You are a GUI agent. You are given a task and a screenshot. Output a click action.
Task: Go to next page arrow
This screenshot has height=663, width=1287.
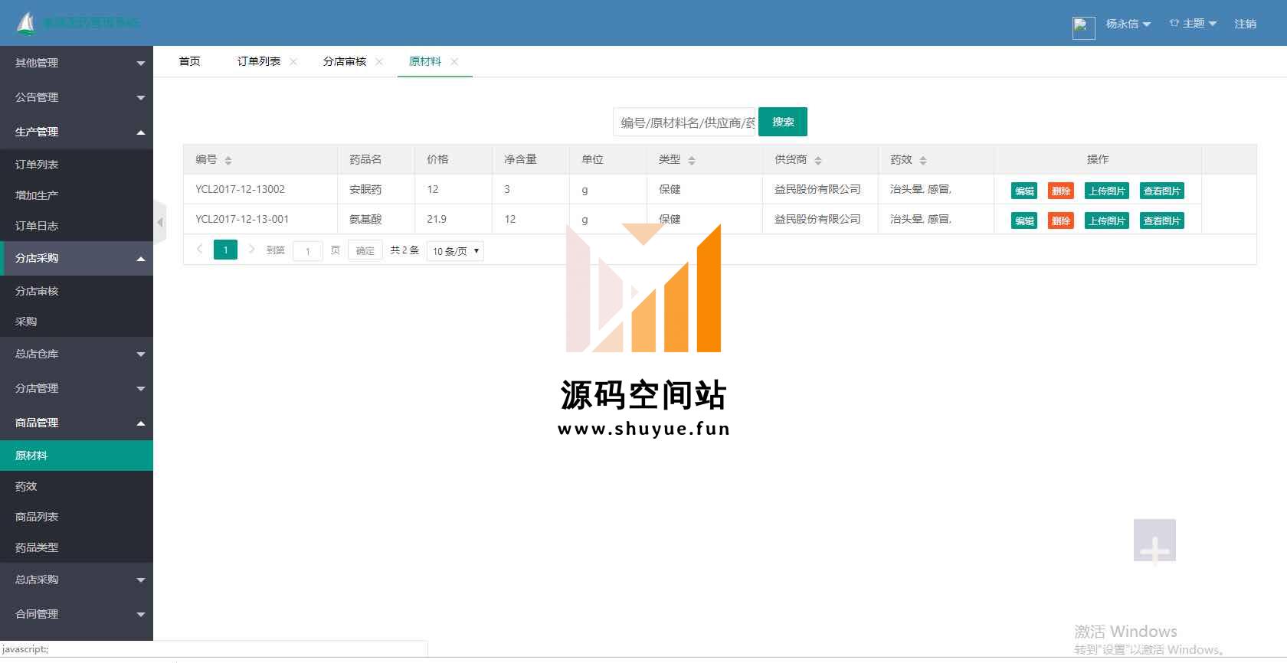pos(251,250)
